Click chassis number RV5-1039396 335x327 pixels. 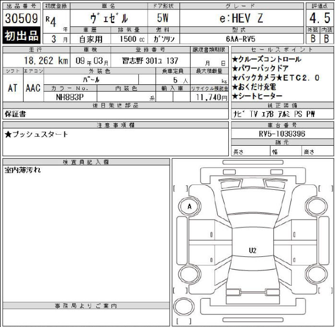click(x=282, y=134)
